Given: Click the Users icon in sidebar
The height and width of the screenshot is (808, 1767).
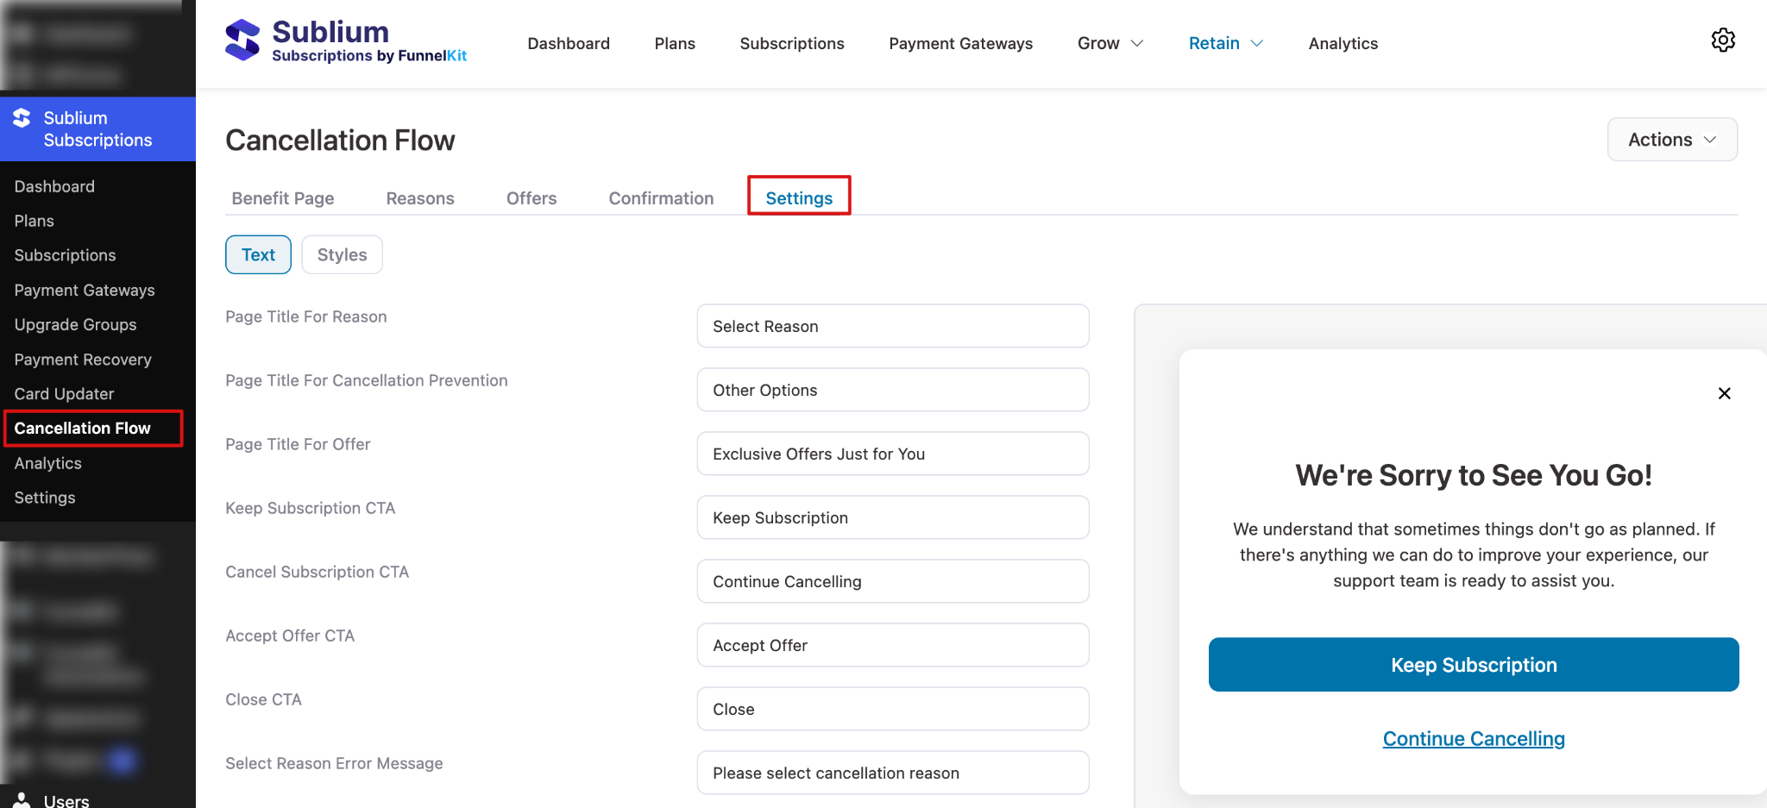Looking at the screenshot, I should (22, 799).
